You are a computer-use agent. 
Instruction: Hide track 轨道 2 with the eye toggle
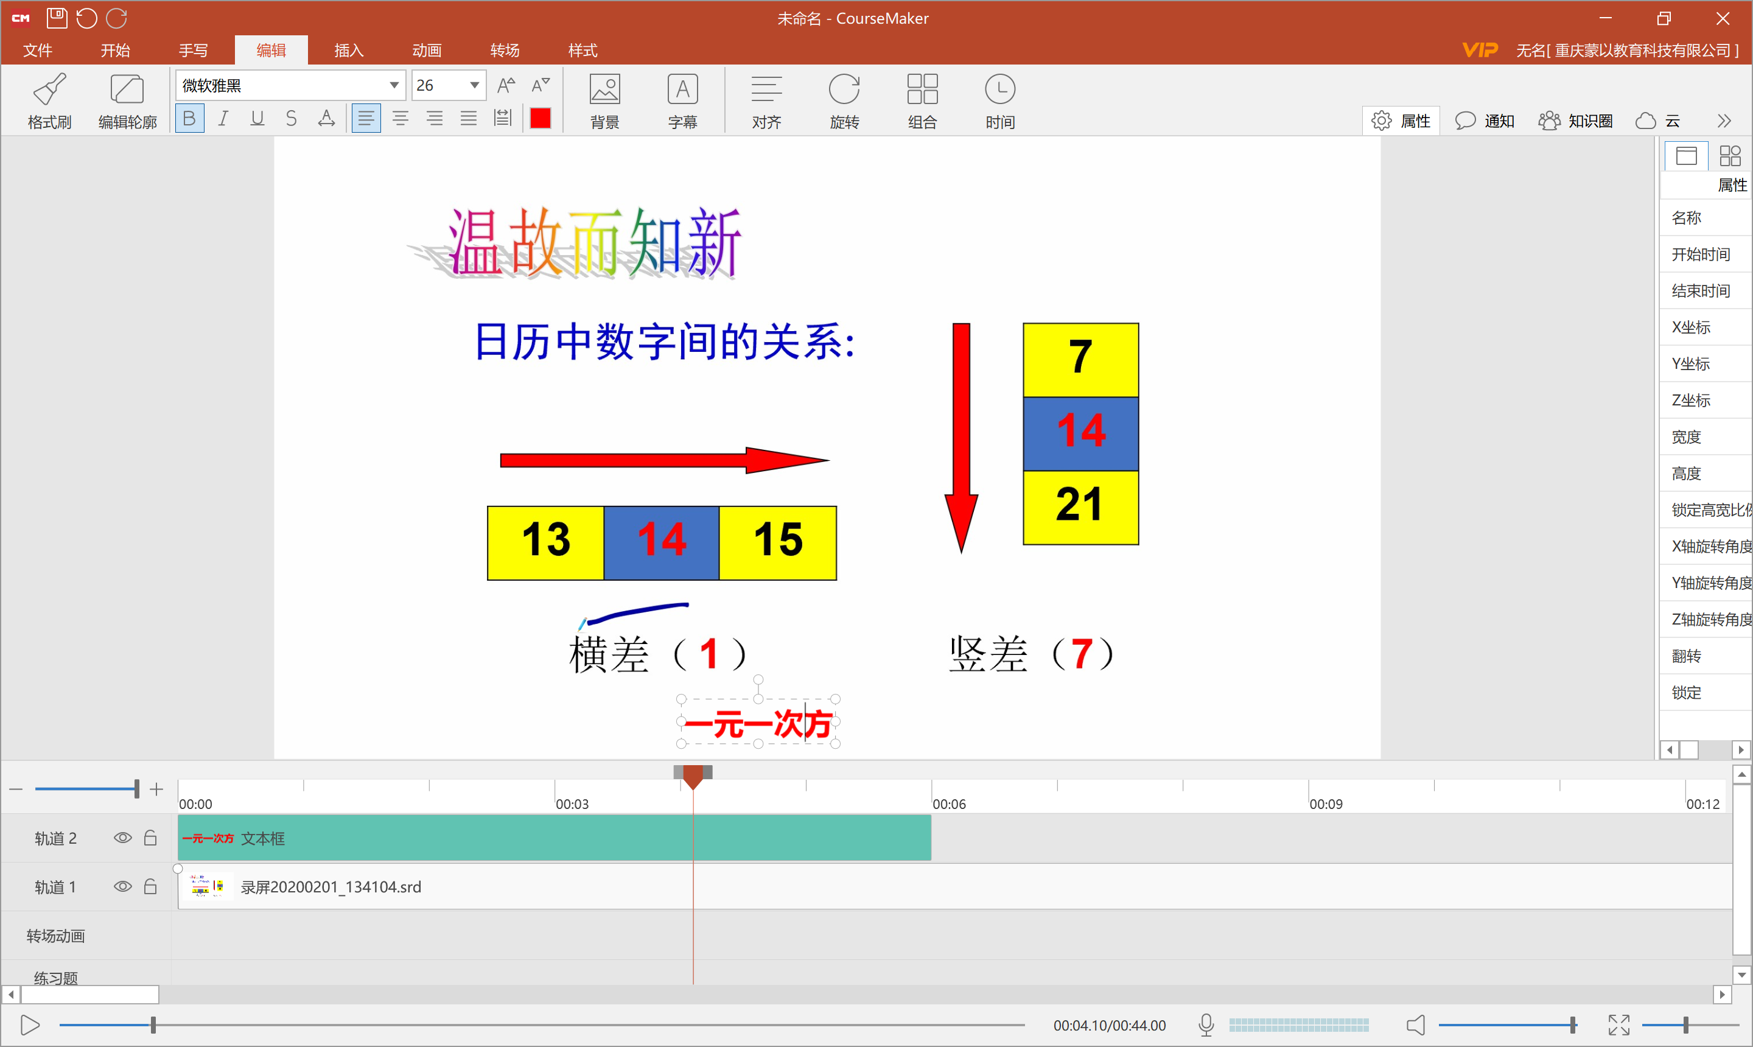click(x=123, y=838)
